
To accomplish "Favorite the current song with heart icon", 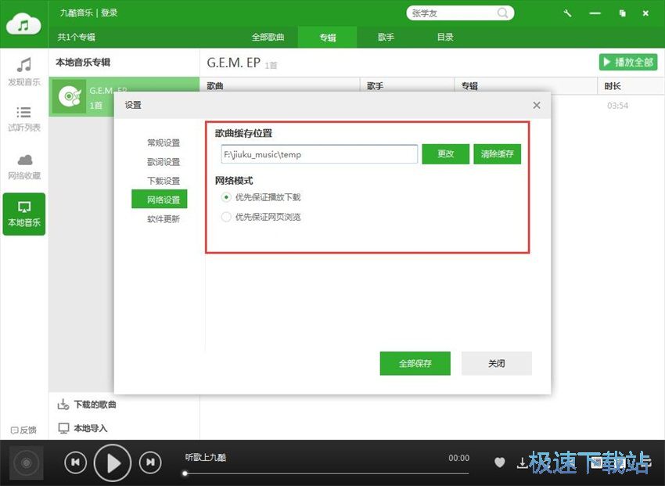I will coord(500,463).
